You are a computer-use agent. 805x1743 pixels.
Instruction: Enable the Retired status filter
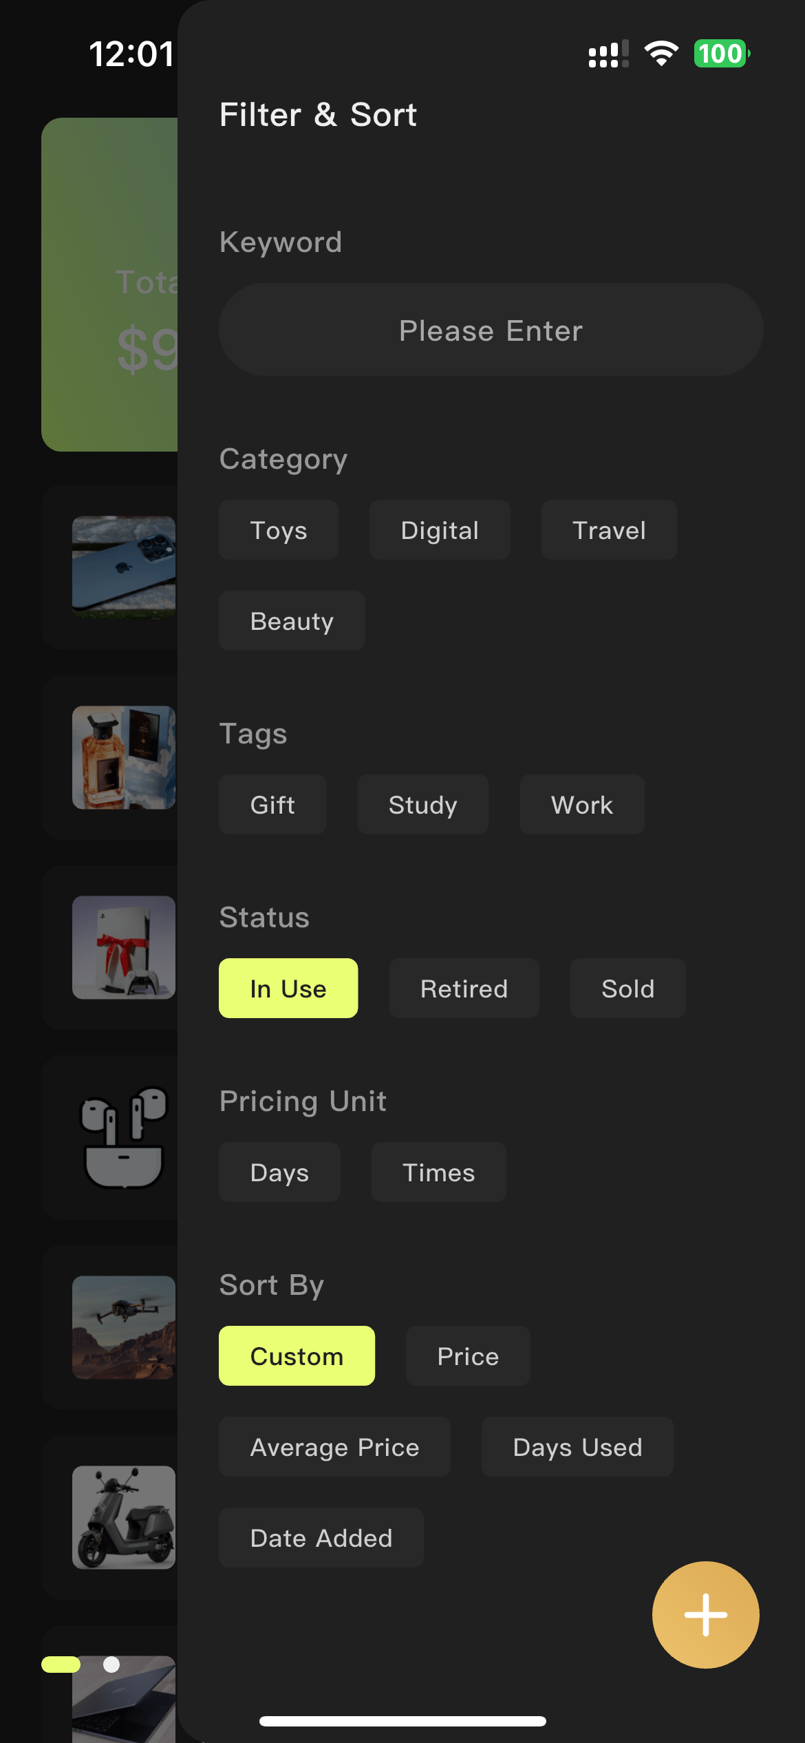coord(464,989)
